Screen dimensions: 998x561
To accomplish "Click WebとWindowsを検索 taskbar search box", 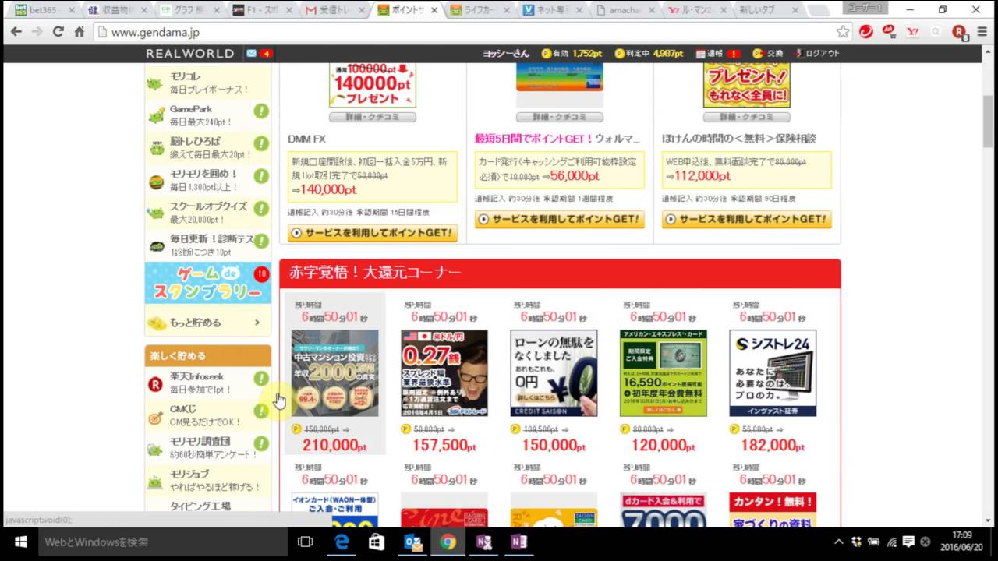I will pyautogui.click(x=164, y=542).
